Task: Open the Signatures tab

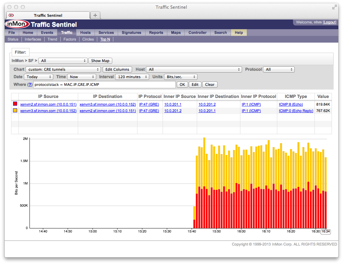Action: (131, 33)
